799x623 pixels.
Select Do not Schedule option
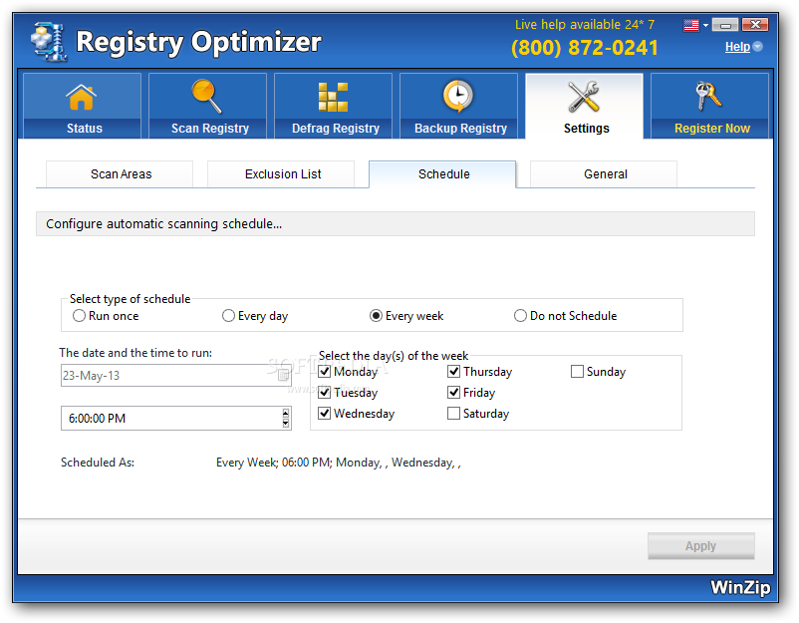(520, 316)
